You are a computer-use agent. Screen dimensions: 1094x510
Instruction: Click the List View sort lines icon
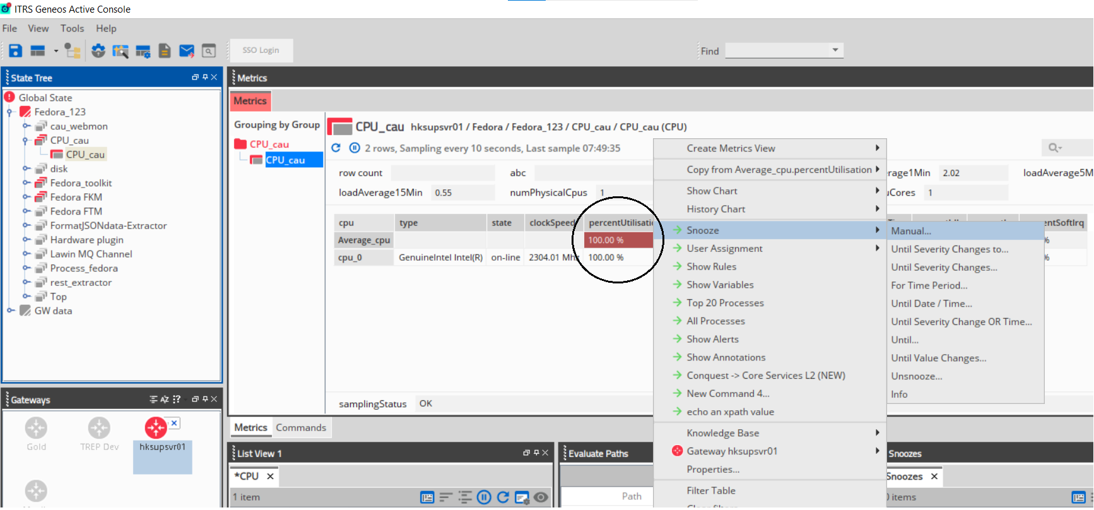pos(446,497)
